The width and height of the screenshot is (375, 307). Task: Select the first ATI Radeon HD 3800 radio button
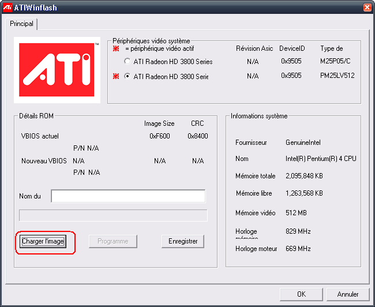click(x=127, y=62)
